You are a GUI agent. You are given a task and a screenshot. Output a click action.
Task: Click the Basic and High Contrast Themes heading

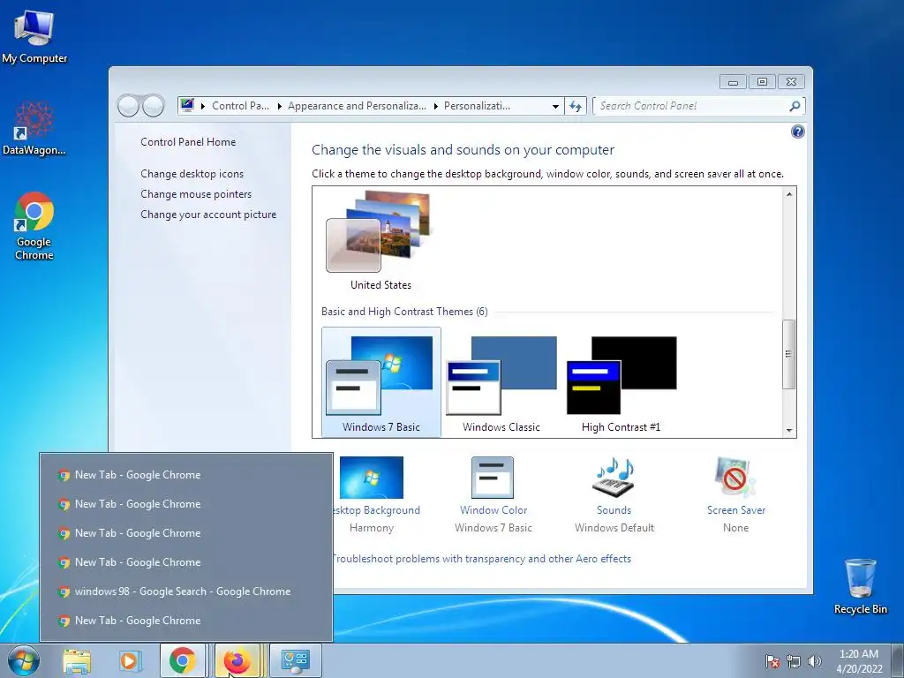(404, 312)
